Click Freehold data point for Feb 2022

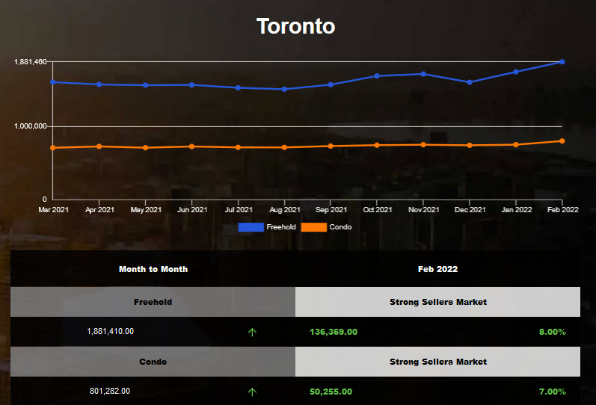[562, 62]
